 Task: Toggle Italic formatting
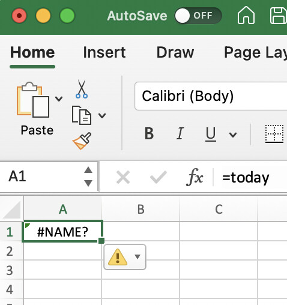pyautogui.click(x=180, y=133)
